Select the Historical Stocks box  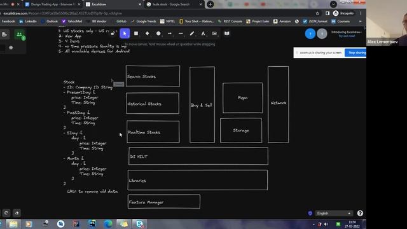click(153, 103)
